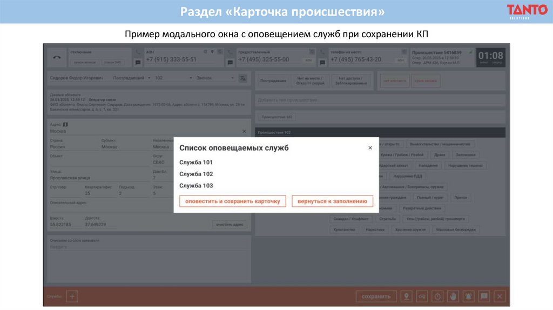Select the 'Нападение' incident tag
Screen dimensions: 553x310
coord(428,165)
